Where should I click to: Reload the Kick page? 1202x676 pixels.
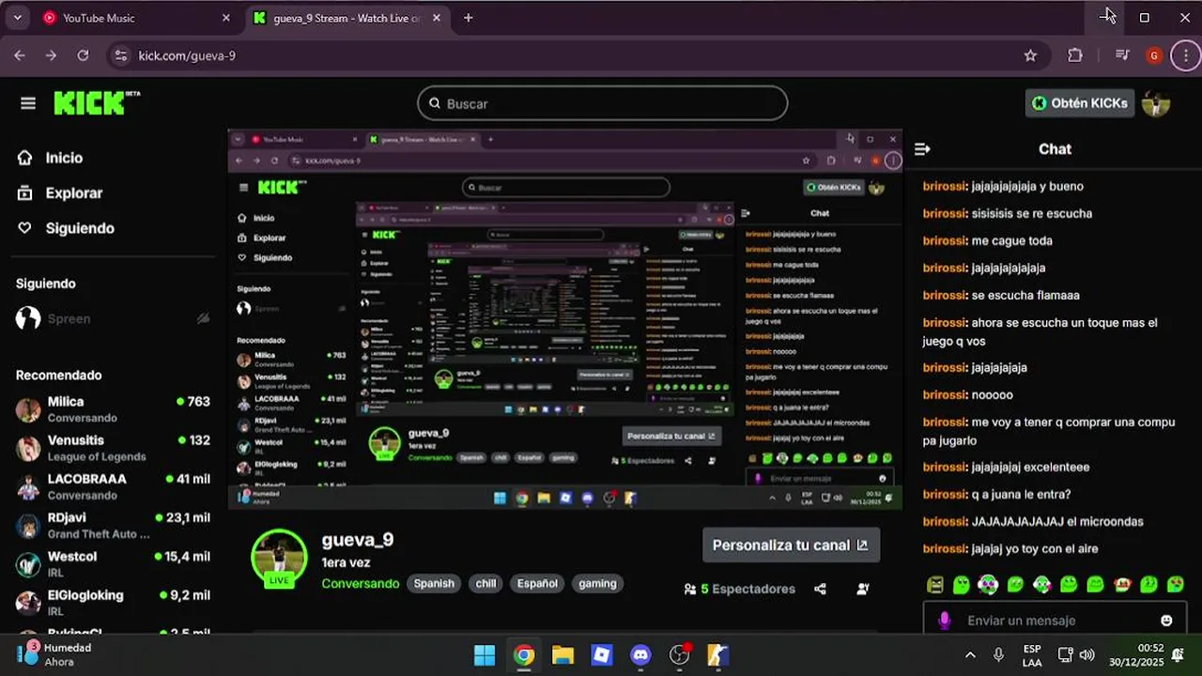pos(83,55)
